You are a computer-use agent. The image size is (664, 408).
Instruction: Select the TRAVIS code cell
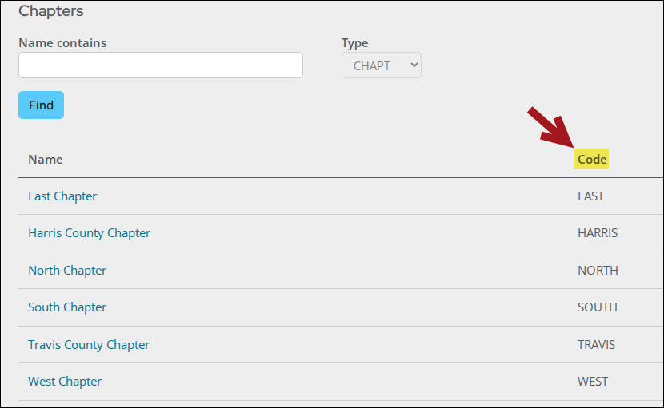(596, 345)
